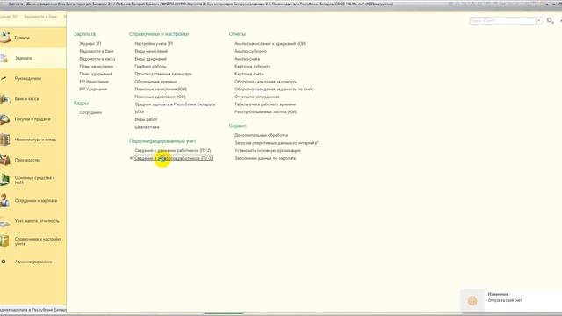Toggle favorite star beside the ПУ-3 link
The width and height of the screenshot is (562, 316).
tap(131, 158)
